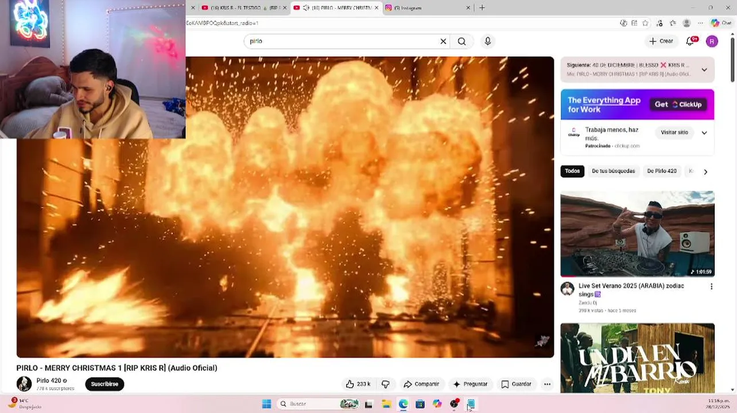Open OBS app with red badge on taskbar
Screen dimensions: 737x413
click(x=454, y=404)
